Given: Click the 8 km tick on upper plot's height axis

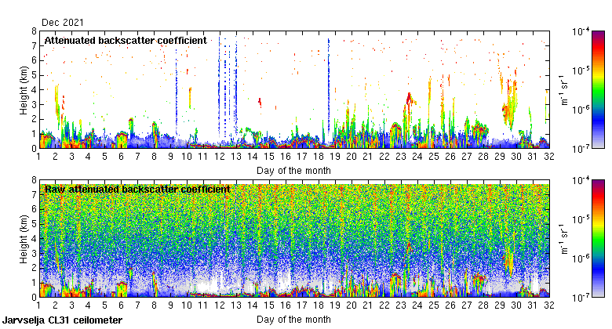Looking at the screenshot, I should click(x=34, y=31).
